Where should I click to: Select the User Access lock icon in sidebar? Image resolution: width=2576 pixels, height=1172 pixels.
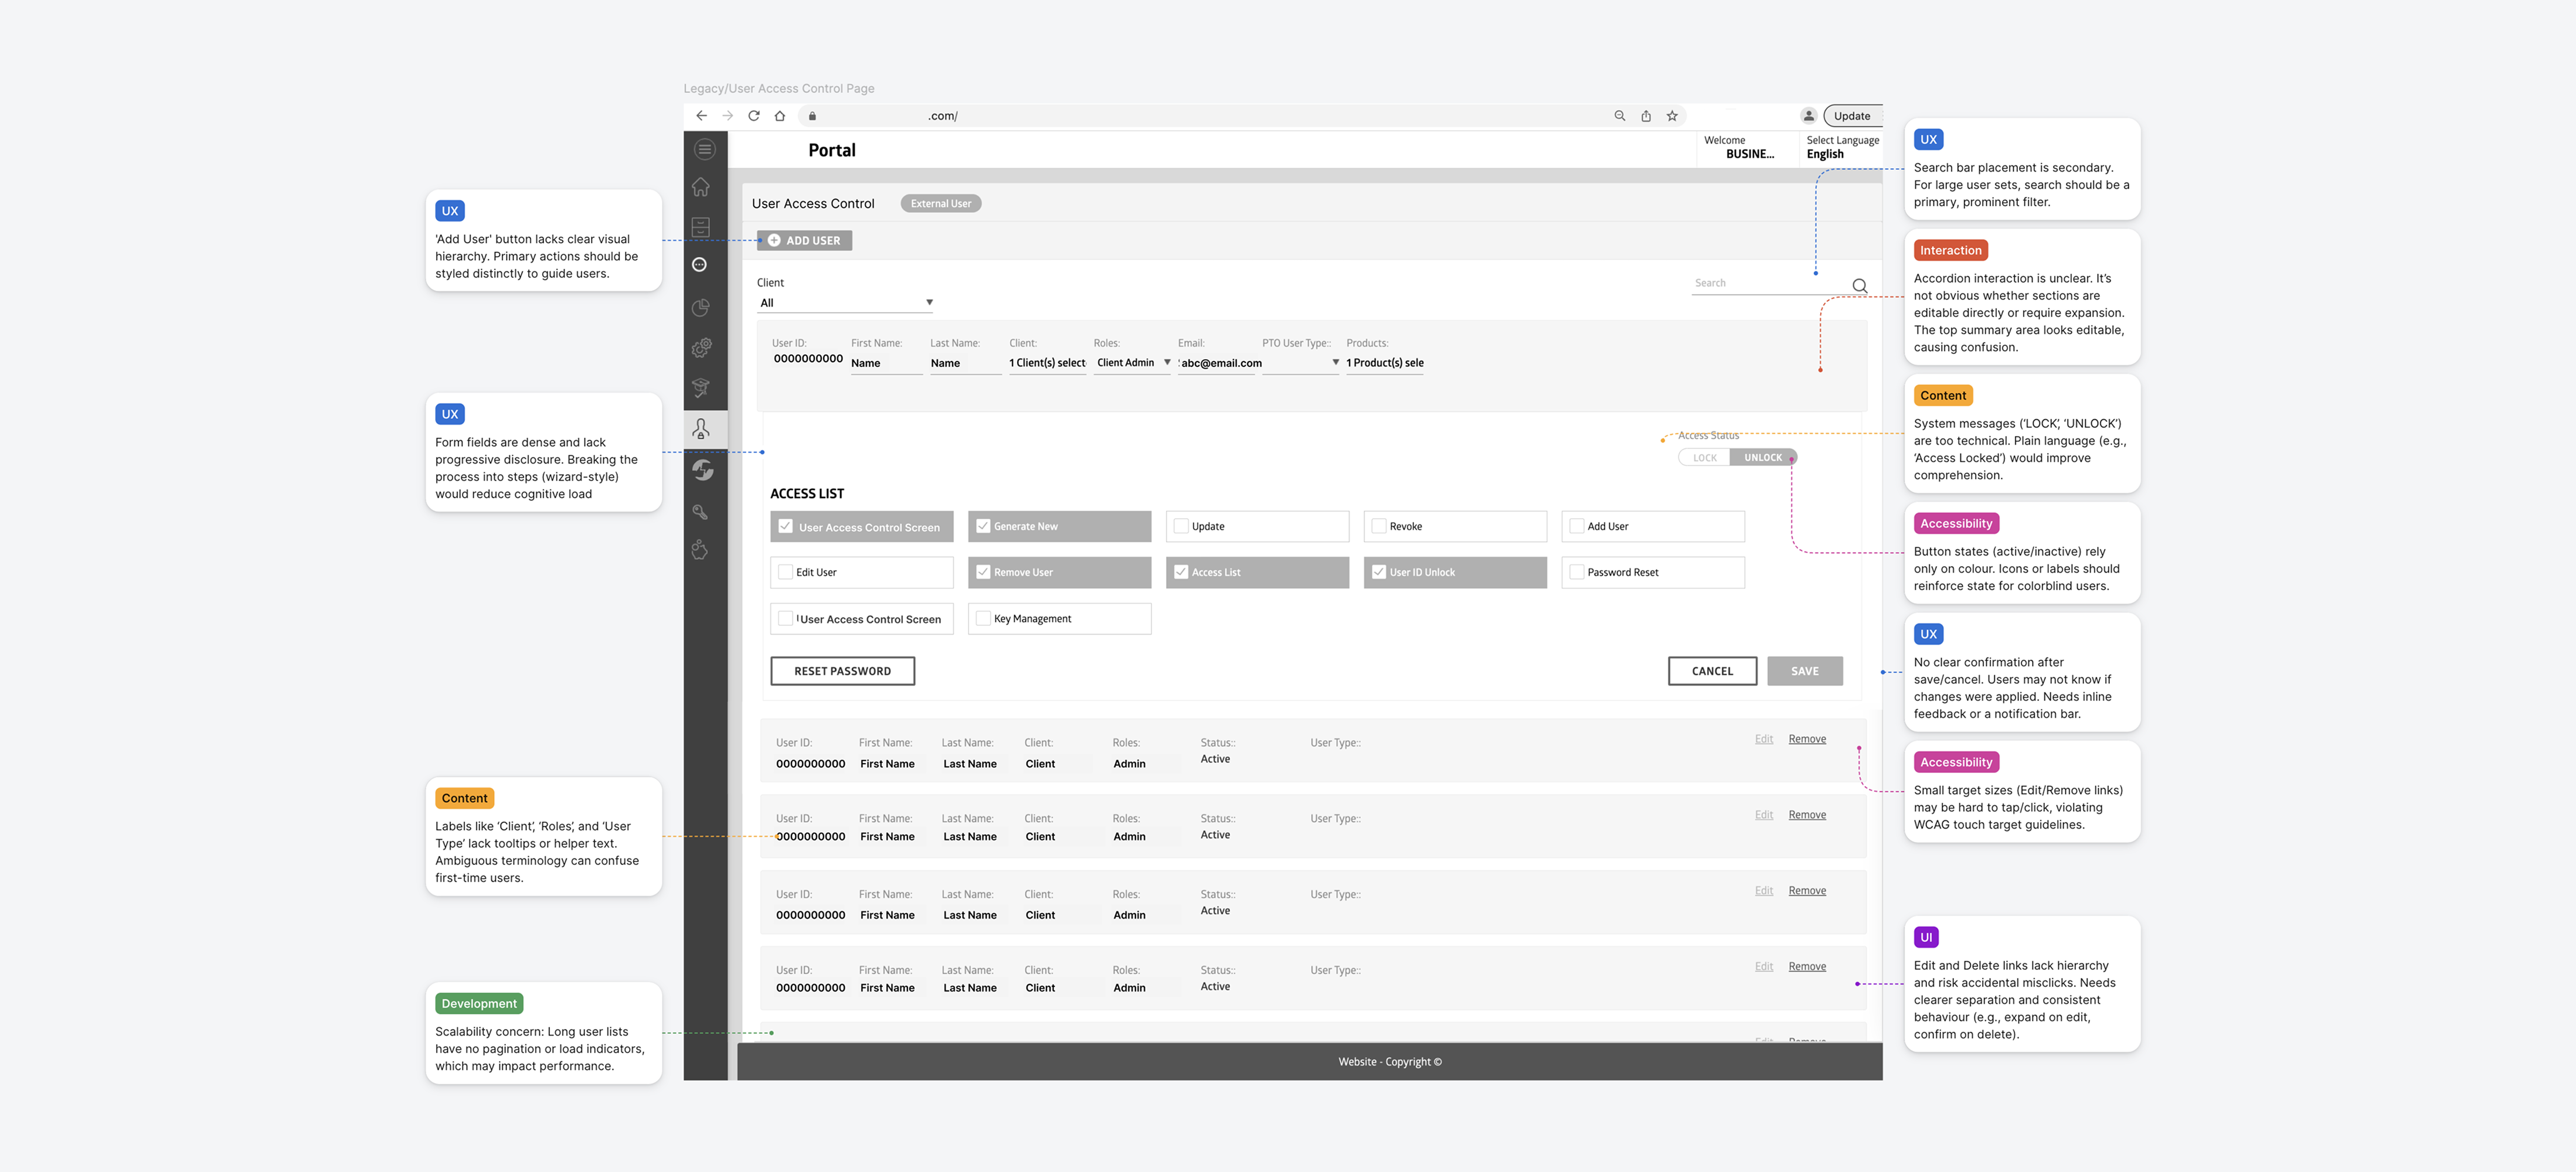click(x=702, y=428)
